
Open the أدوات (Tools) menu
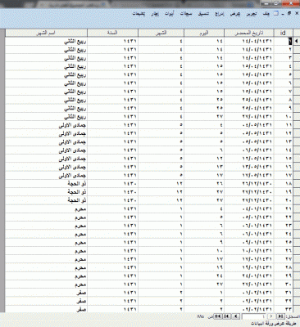pyautogui.click(x=169, y=14)
